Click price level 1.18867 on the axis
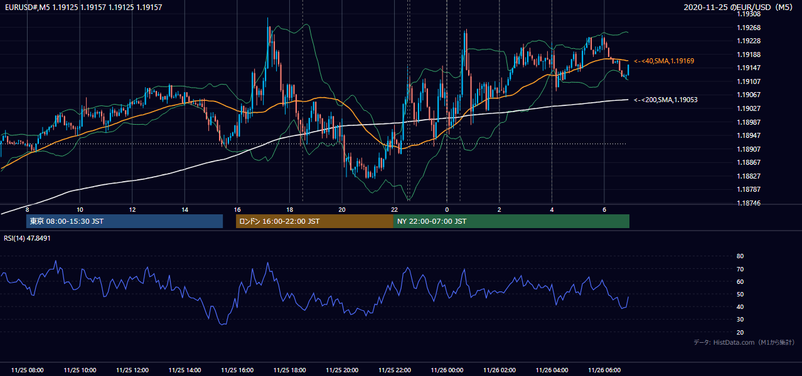 click(x=749, y=162)
